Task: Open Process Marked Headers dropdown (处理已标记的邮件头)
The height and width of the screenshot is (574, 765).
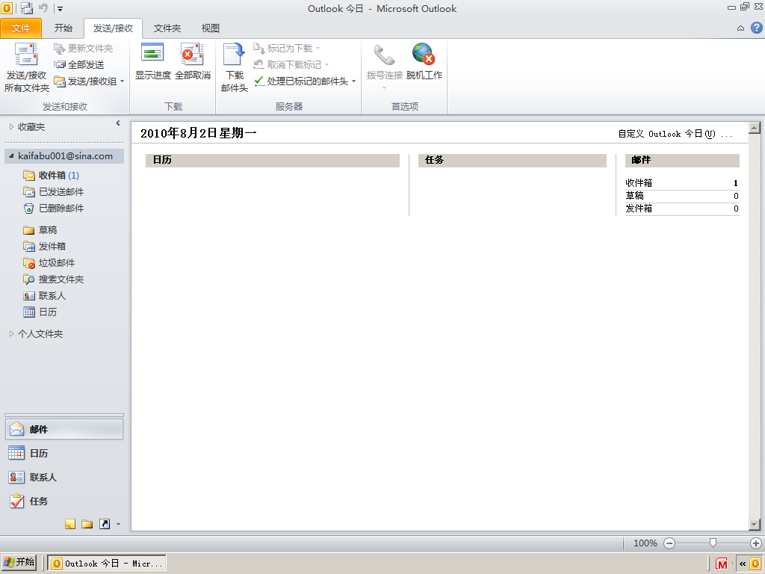Action: point(305,81)
